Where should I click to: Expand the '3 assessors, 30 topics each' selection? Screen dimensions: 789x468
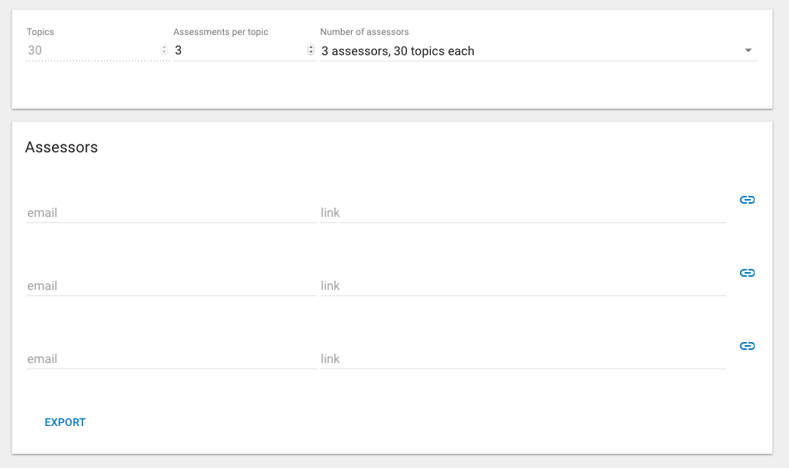tap(538, 51)
